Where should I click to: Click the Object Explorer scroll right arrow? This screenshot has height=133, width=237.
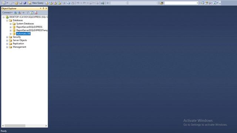pos(46,126)
